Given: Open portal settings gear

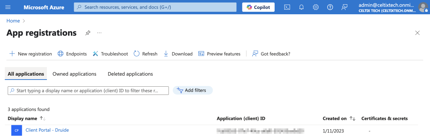Looking at the screenshot, I should [x=316, y=7].
